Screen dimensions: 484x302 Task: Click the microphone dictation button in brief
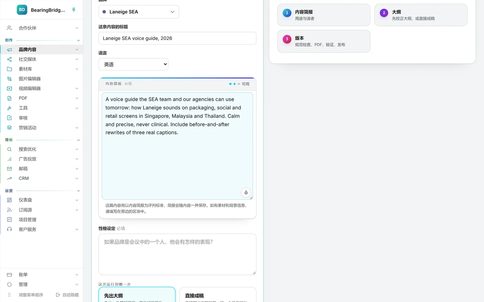(x=246, y=193)
